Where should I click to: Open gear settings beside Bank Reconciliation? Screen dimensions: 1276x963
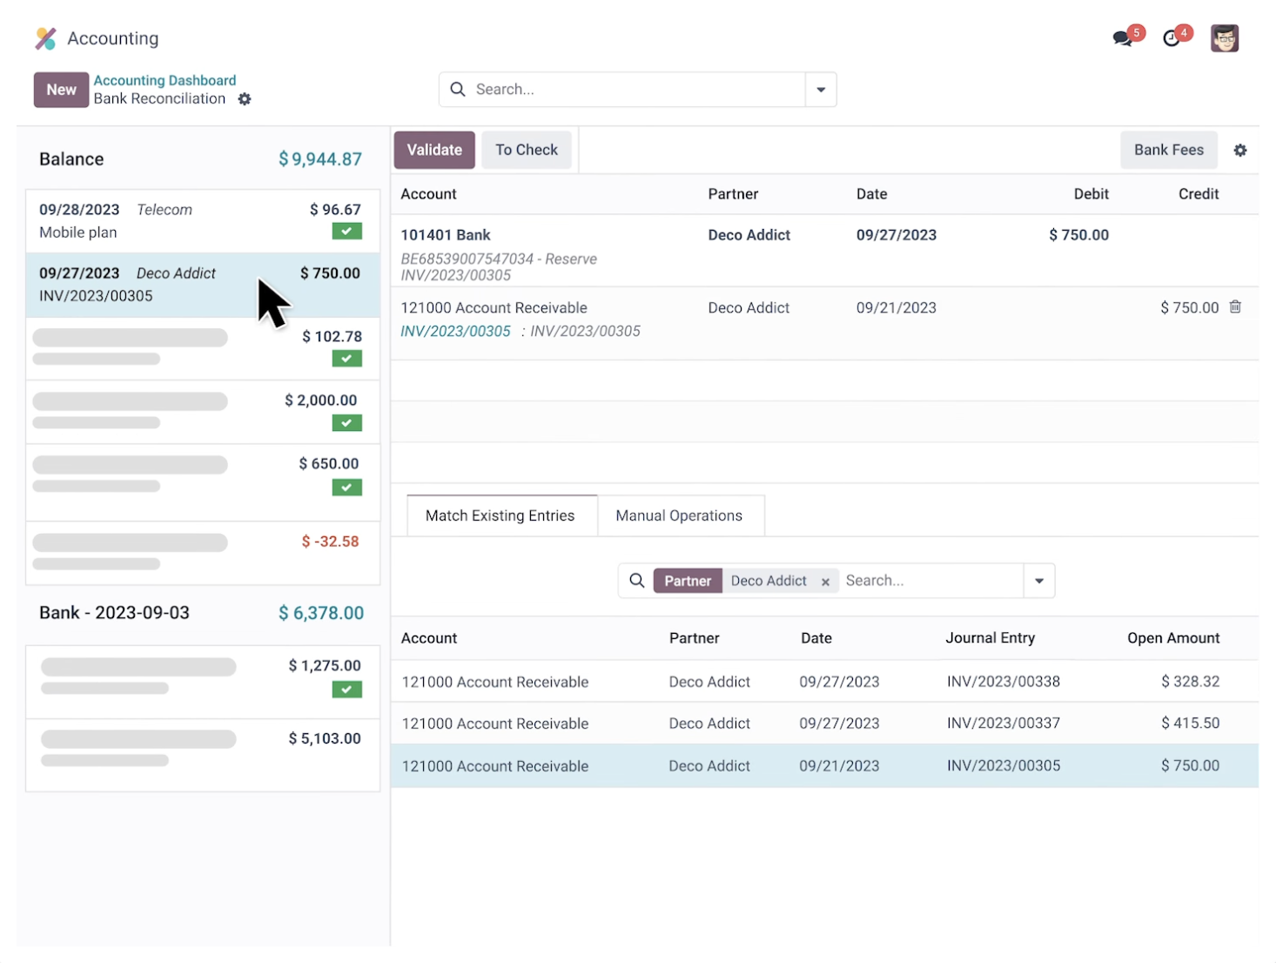245,99
